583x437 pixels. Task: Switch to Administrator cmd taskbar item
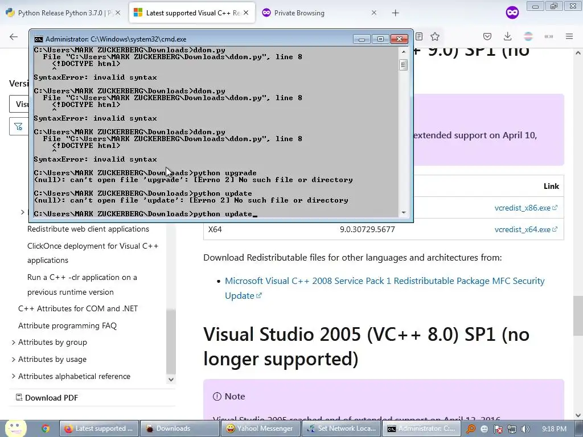click(421, 428)
